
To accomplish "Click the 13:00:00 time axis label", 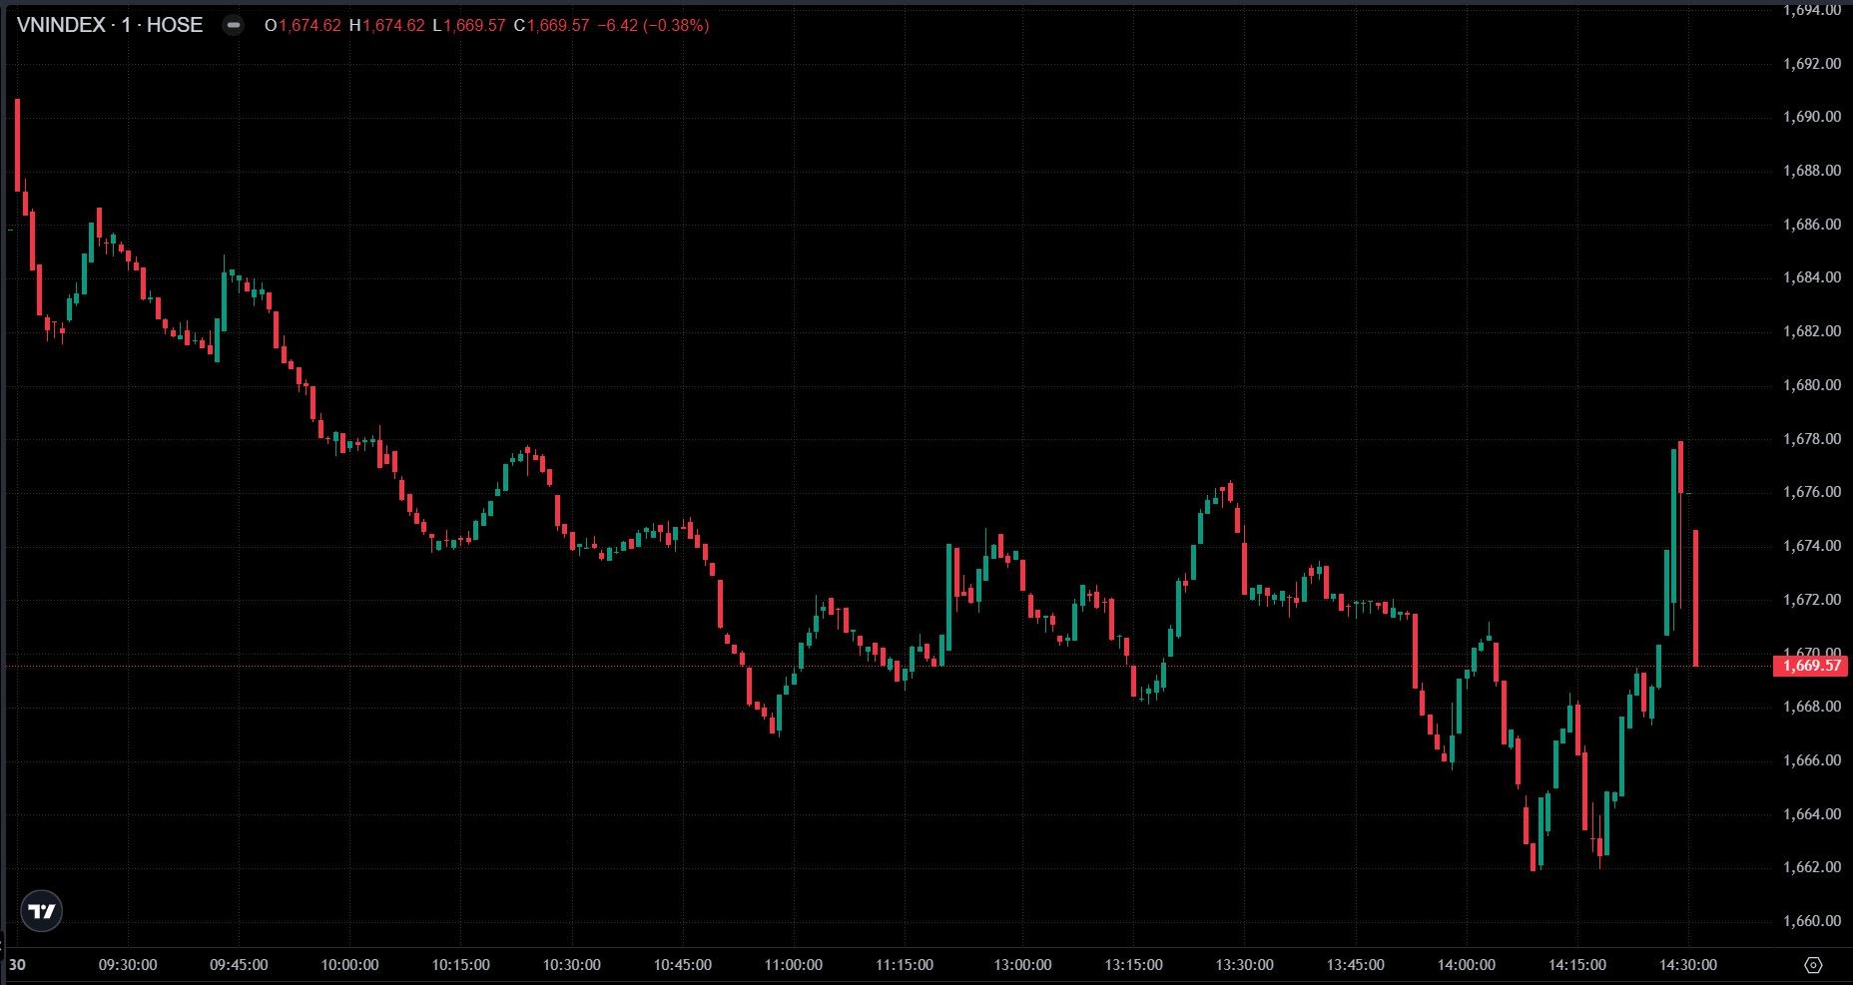I will (x=1022, y=965).
